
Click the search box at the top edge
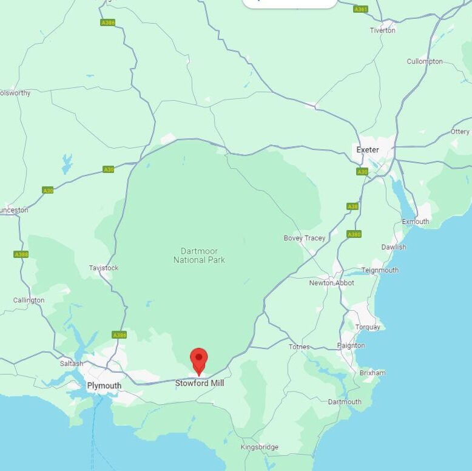point(289,4)
